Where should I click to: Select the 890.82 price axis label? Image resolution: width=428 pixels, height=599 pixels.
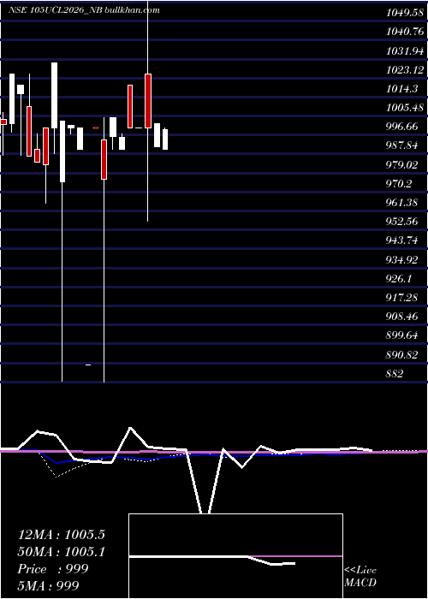tap(401, 355)
